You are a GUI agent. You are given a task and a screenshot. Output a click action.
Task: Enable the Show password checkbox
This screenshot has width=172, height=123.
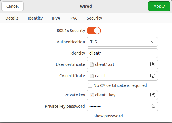(90, 116)
